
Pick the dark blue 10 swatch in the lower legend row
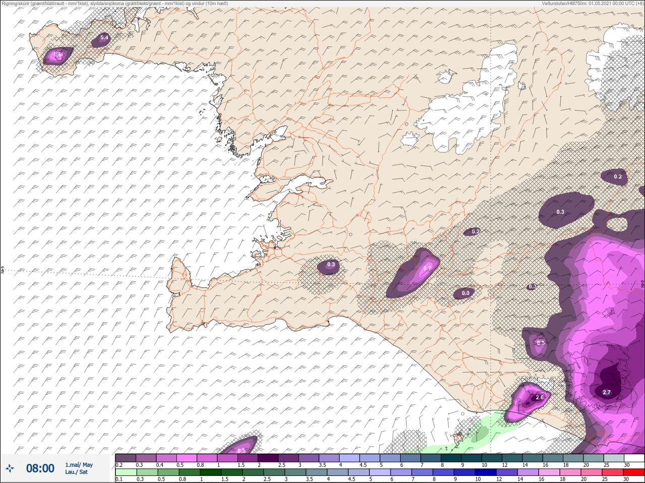485,472
